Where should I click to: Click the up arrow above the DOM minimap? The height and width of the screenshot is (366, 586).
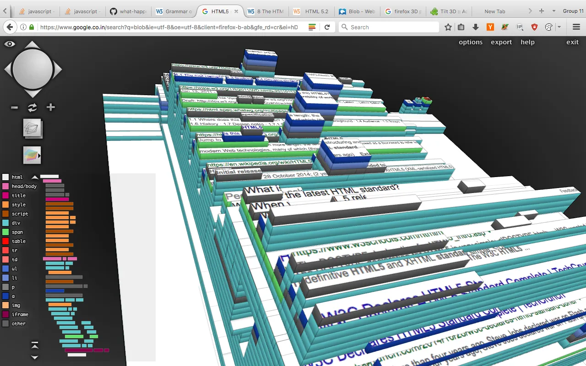[35, 177]
